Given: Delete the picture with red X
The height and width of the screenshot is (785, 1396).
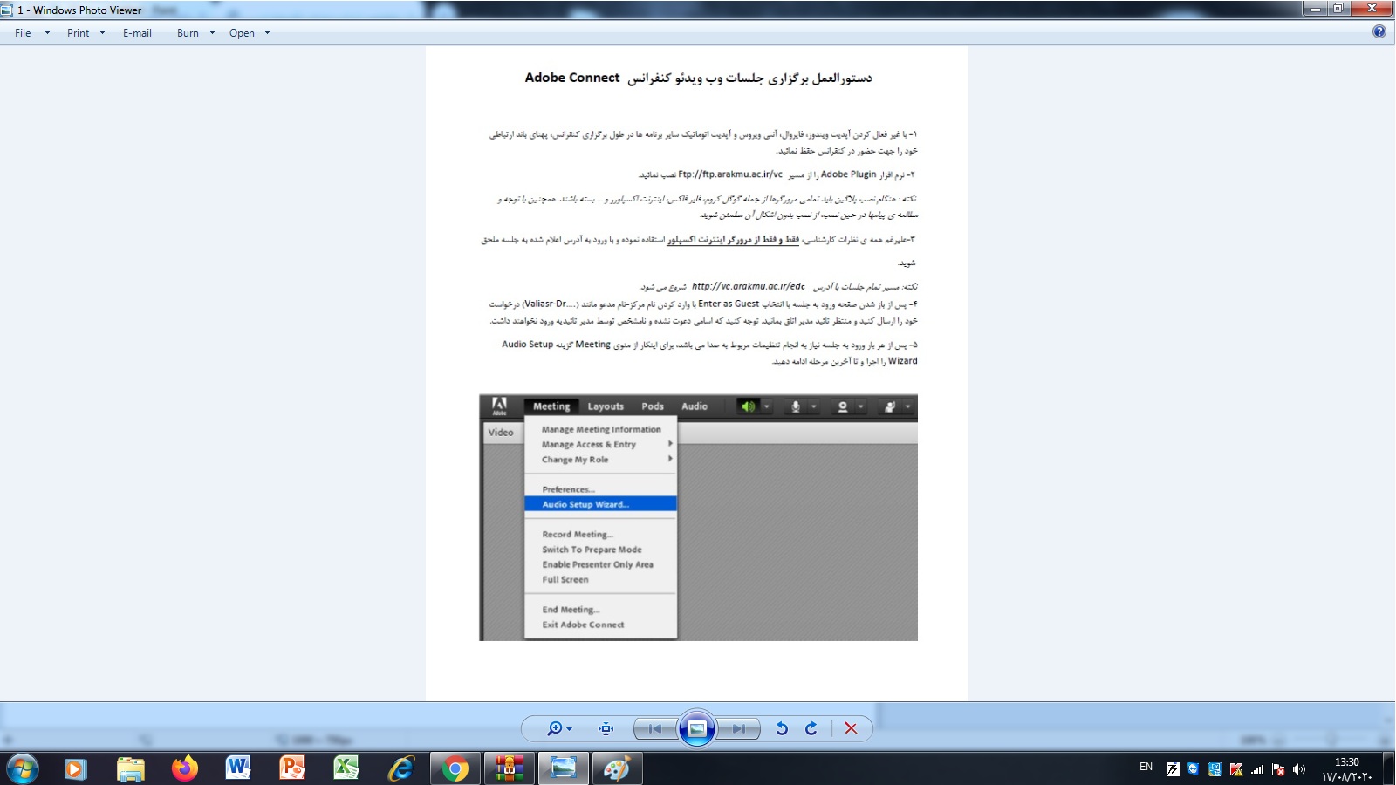Looking at the screenshot, I should click(851, 728).
